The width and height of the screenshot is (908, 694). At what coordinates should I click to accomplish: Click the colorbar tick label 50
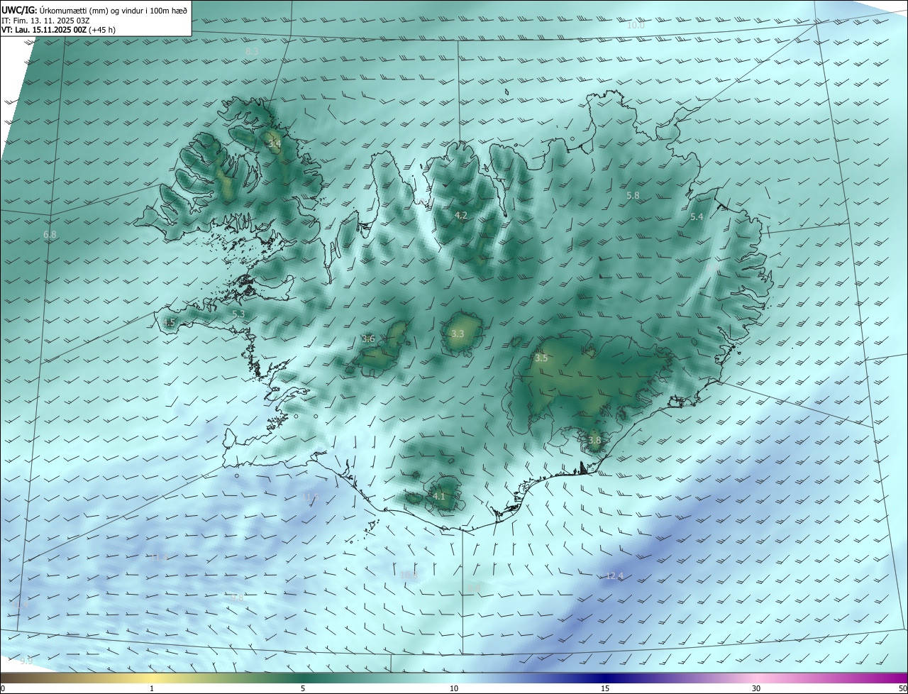coord(902,688)
